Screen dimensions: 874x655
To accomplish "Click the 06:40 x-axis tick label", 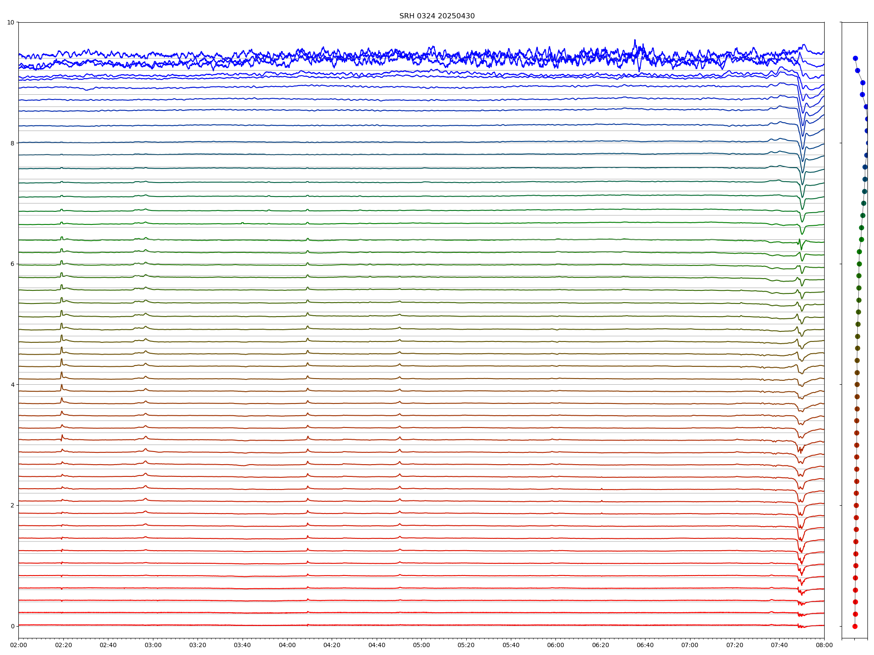I will pyautogui.click(x=645, y=645).
